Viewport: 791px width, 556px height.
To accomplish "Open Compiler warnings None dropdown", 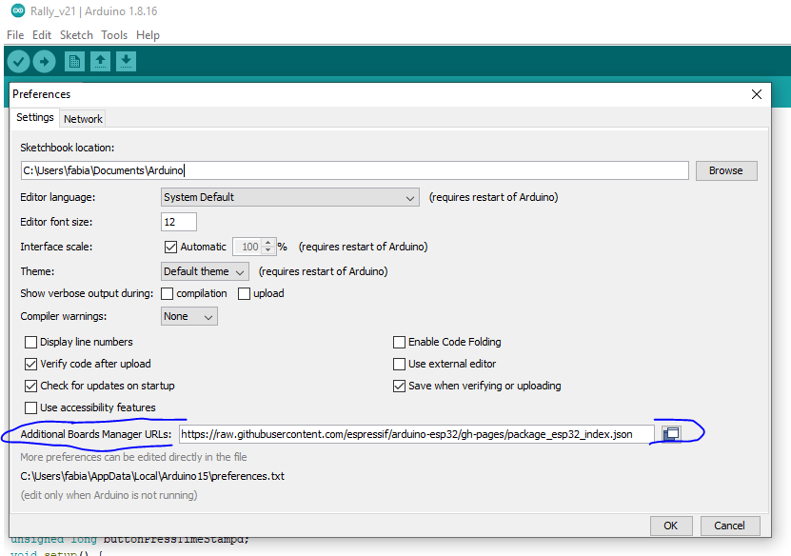I will pyautogui.click(x=189, y=316).
